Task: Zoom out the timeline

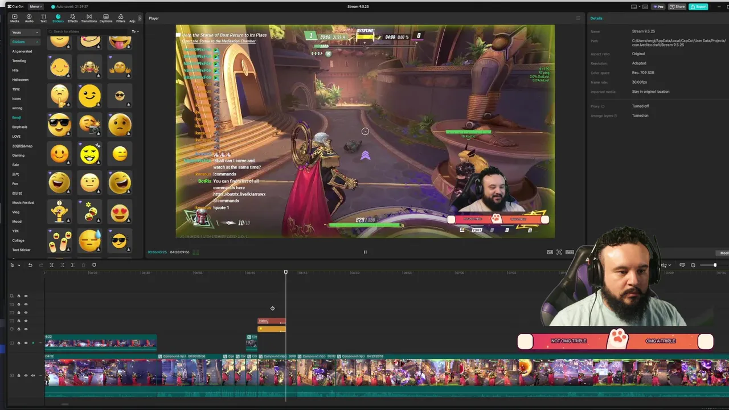Action: point(693,265)
